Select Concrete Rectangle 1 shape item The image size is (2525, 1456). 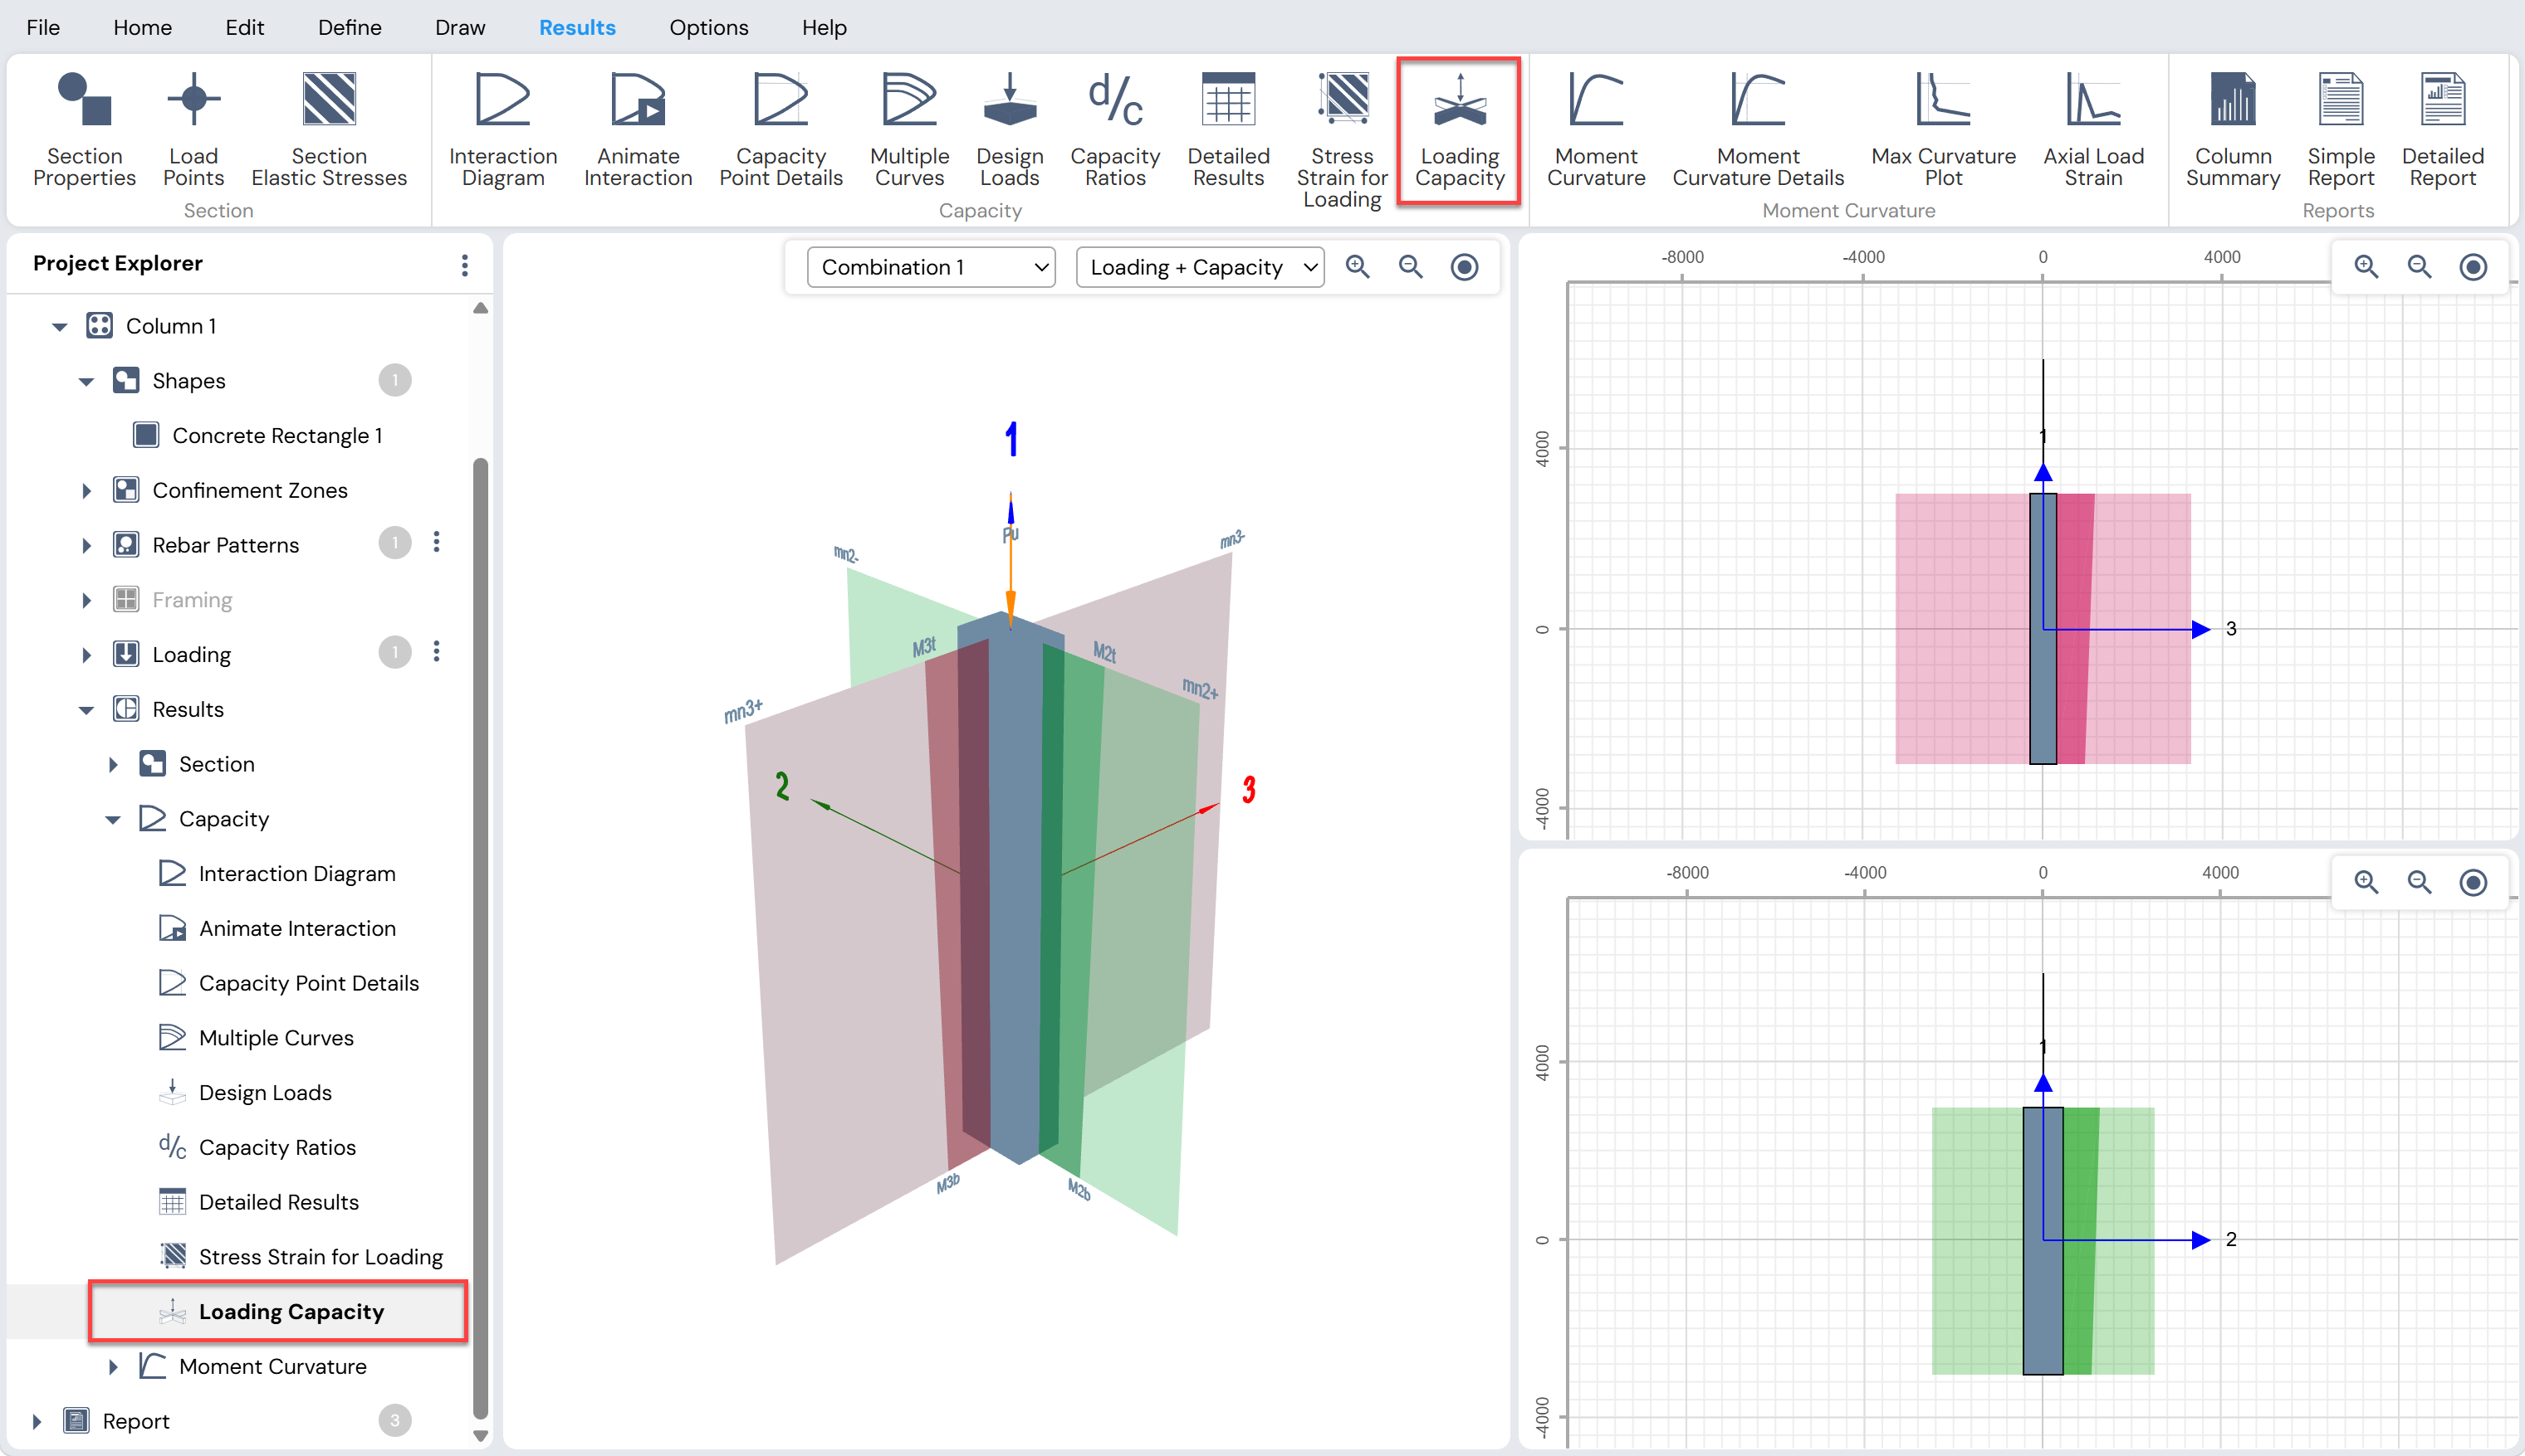[x=276, y=435]
